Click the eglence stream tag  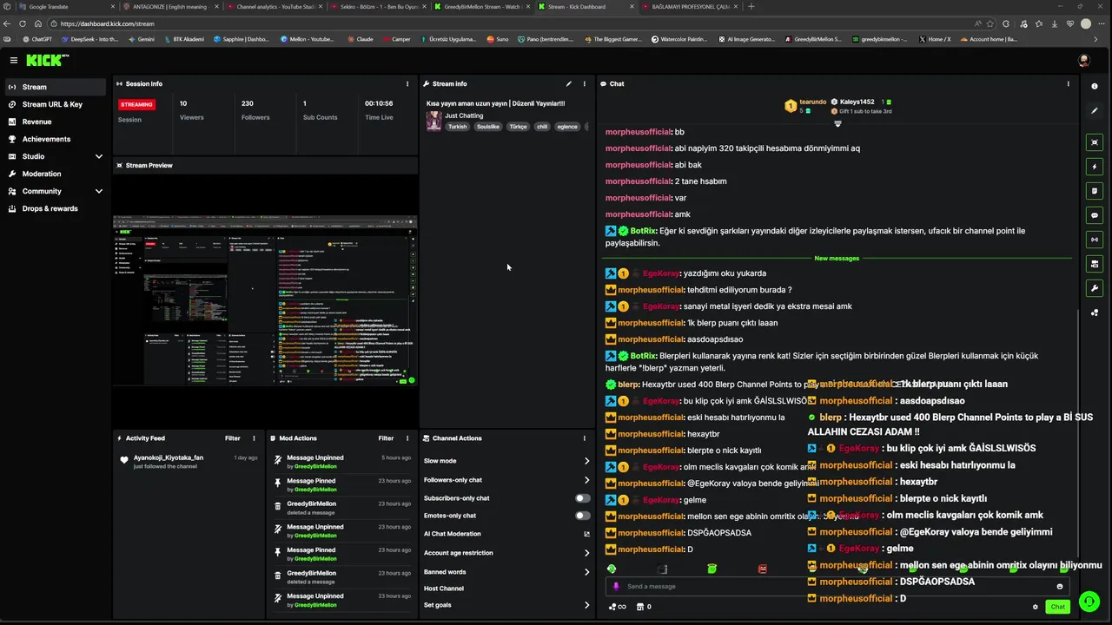pyautogui.click(x=567, y=127)
